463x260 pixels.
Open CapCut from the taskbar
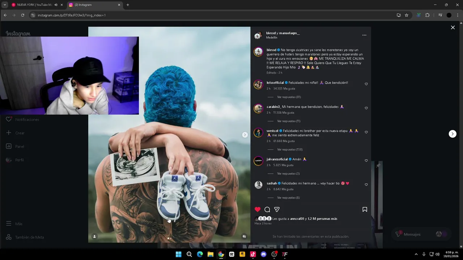(231, 254)
